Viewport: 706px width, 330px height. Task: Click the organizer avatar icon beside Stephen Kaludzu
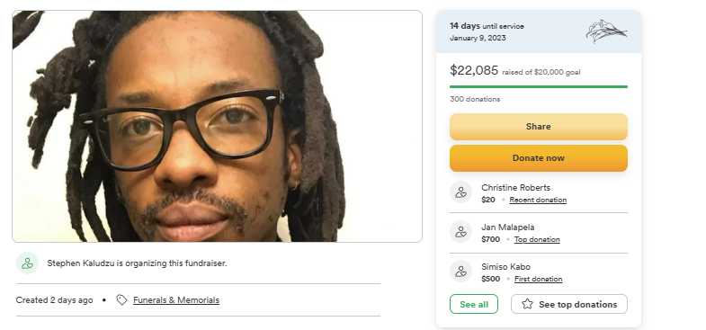[28, 263]
